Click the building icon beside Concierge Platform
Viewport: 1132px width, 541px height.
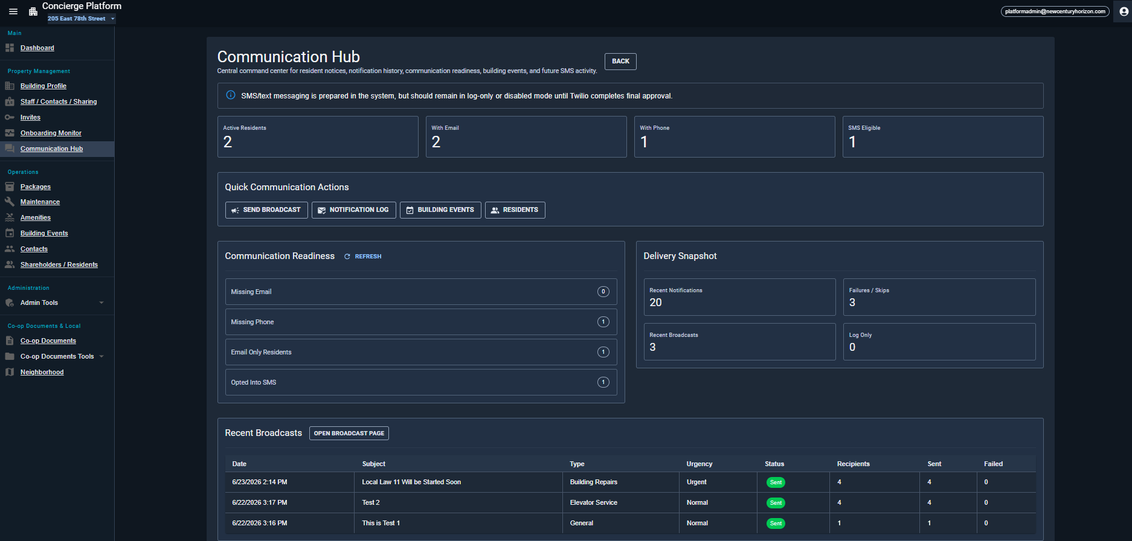pyautogui.click(x=33, y=11)
